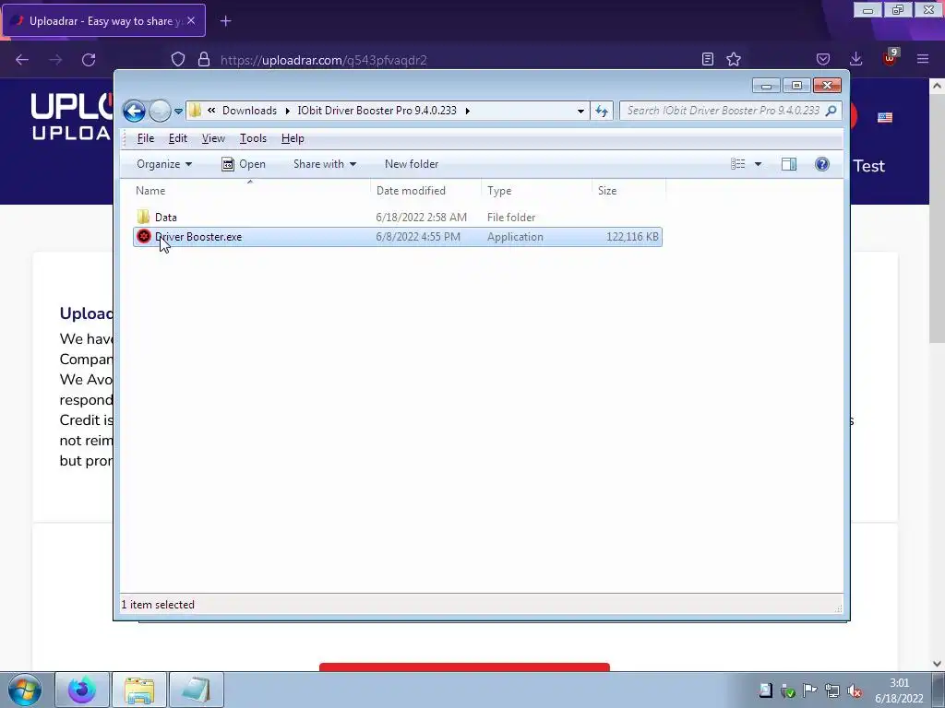945x708 pixels.
Task: Click the File Explorer taskbar icon
Action: point(139,690)
